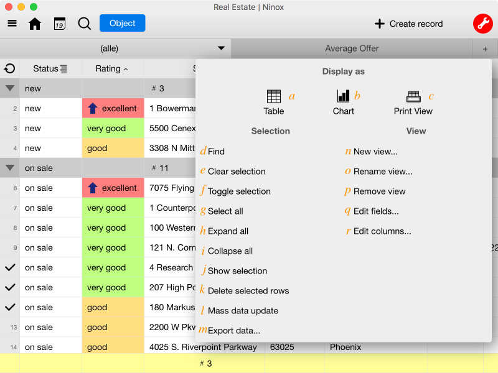This screenshot has width=498, height=373.
Task: Click the blue Object button
Action: pyautogui.click(x=122, y=23)
